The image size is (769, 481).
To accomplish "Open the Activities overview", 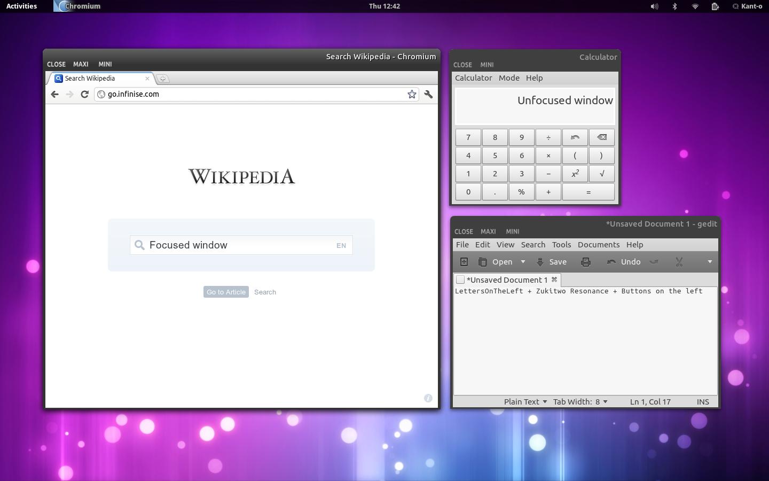I will click(x=21, y=6).
